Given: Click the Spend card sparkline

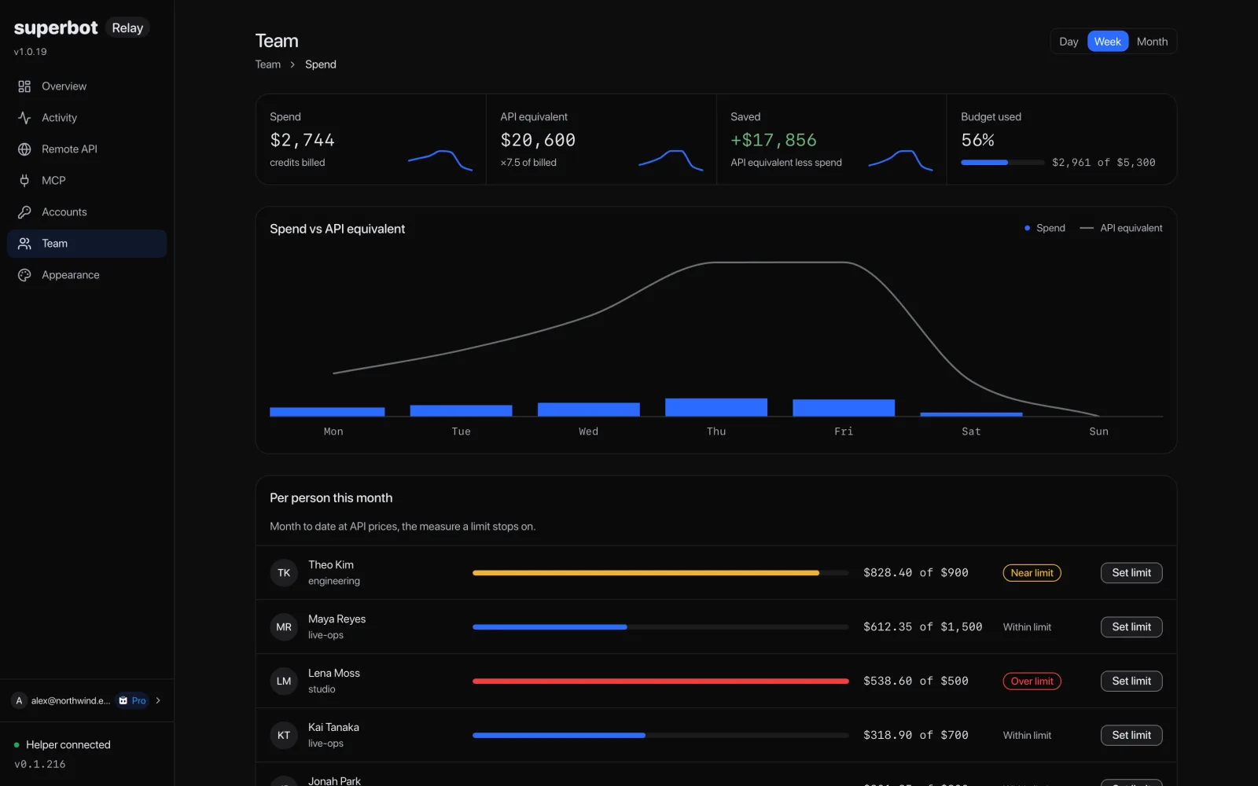Looking at the screenshot, I should click(x=440, y=160).
